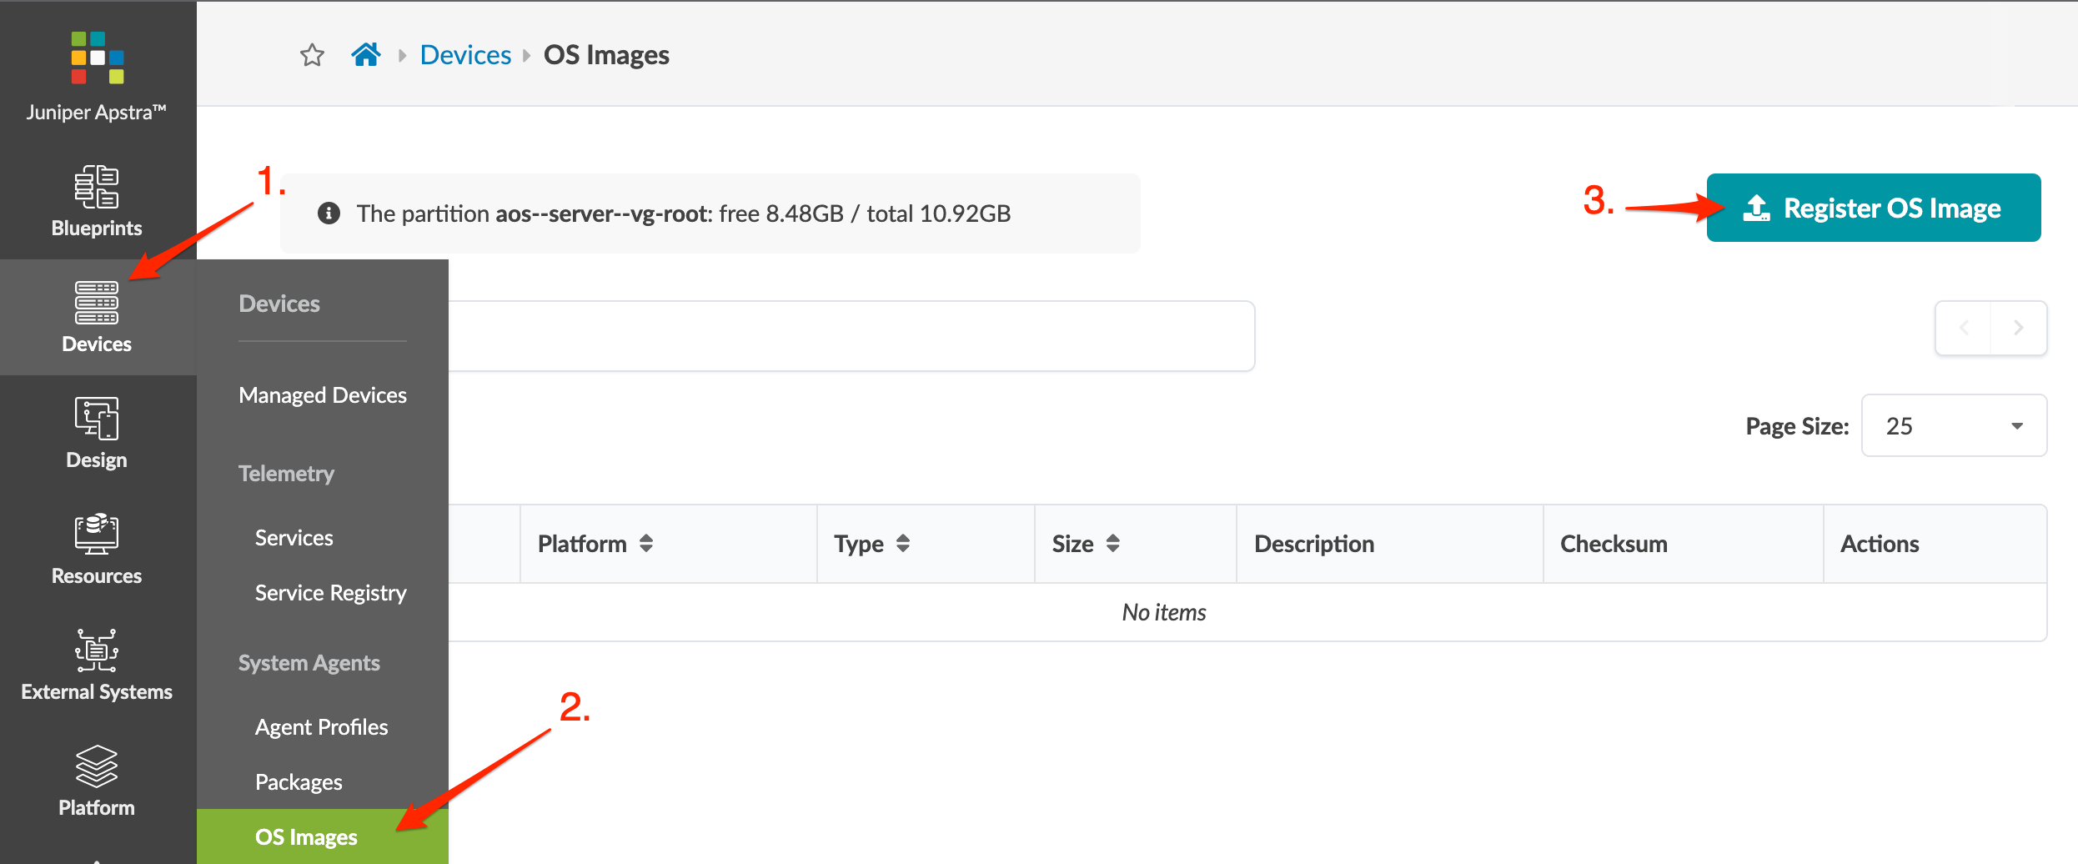Screen dimensions: 2078x864
Task: Go to the home icon in breadcrumb
Action: pos(365,55)
